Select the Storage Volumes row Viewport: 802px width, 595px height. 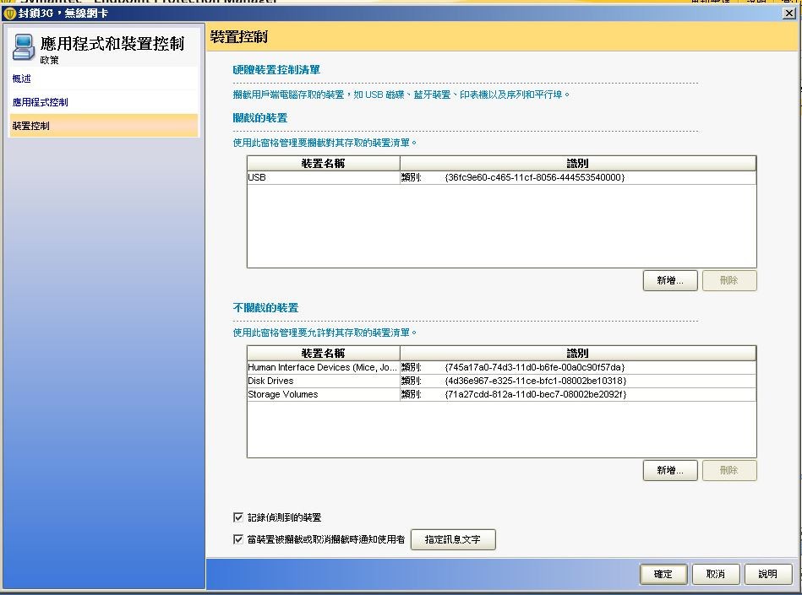(x=501, y=394)
